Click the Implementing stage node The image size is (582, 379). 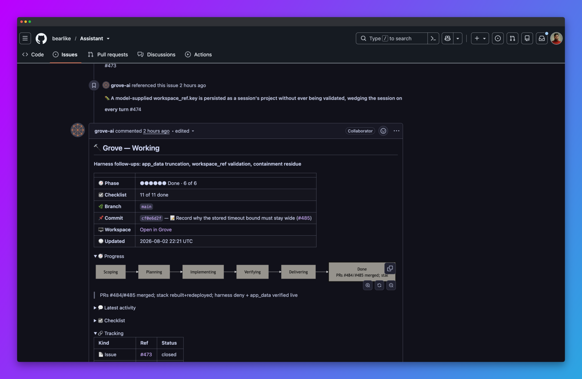(203, 272)
